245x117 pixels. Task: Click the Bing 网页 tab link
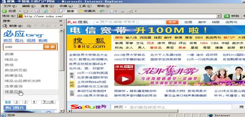tap(8, 41)
